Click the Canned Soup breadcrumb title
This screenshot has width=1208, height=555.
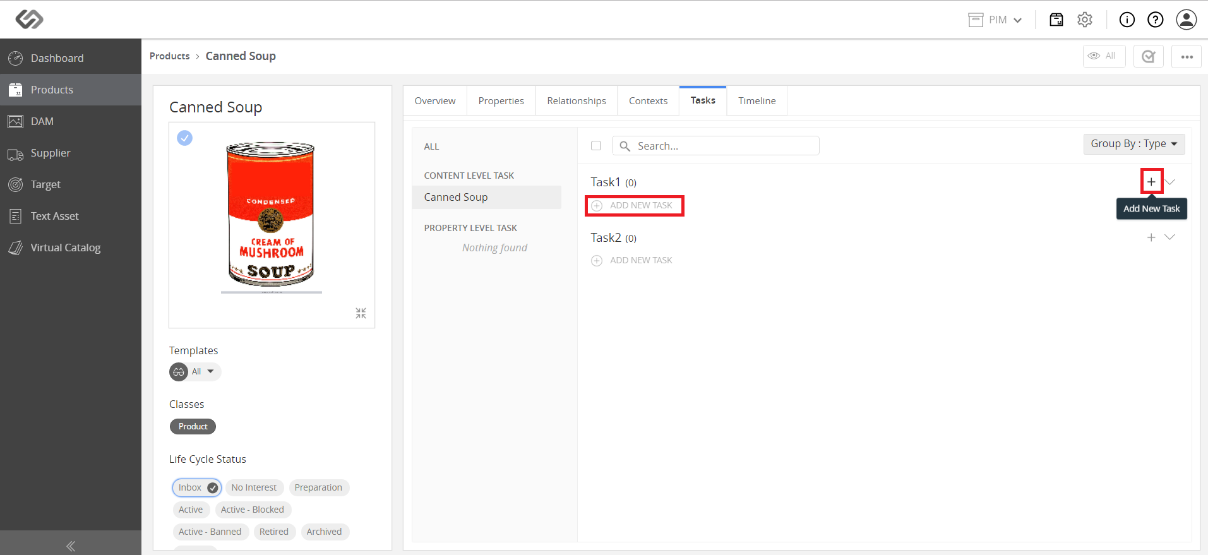(241, 56)
